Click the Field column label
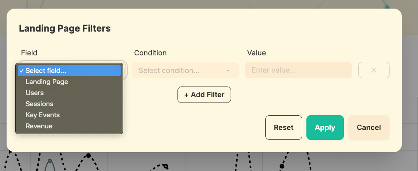418x171 pixels. point(29,53)
